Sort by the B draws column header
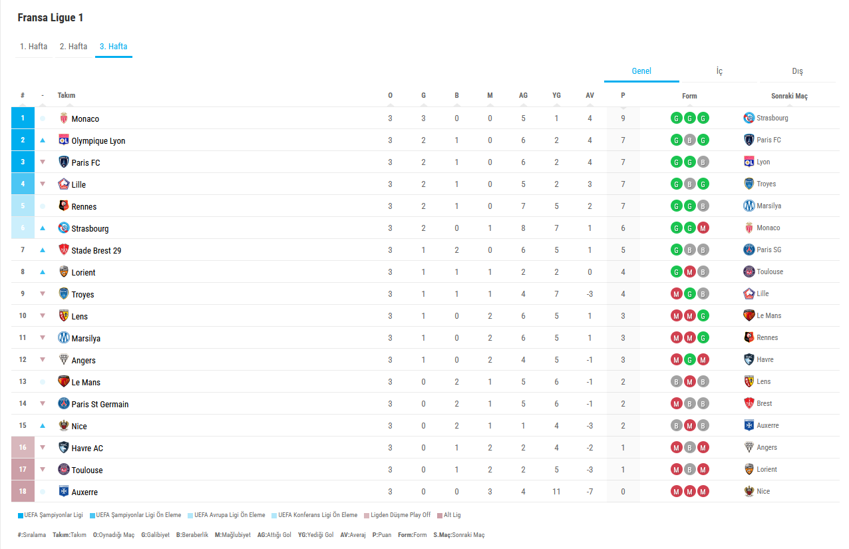The width and height of the screenshot is (849, 549). [457, 96]
